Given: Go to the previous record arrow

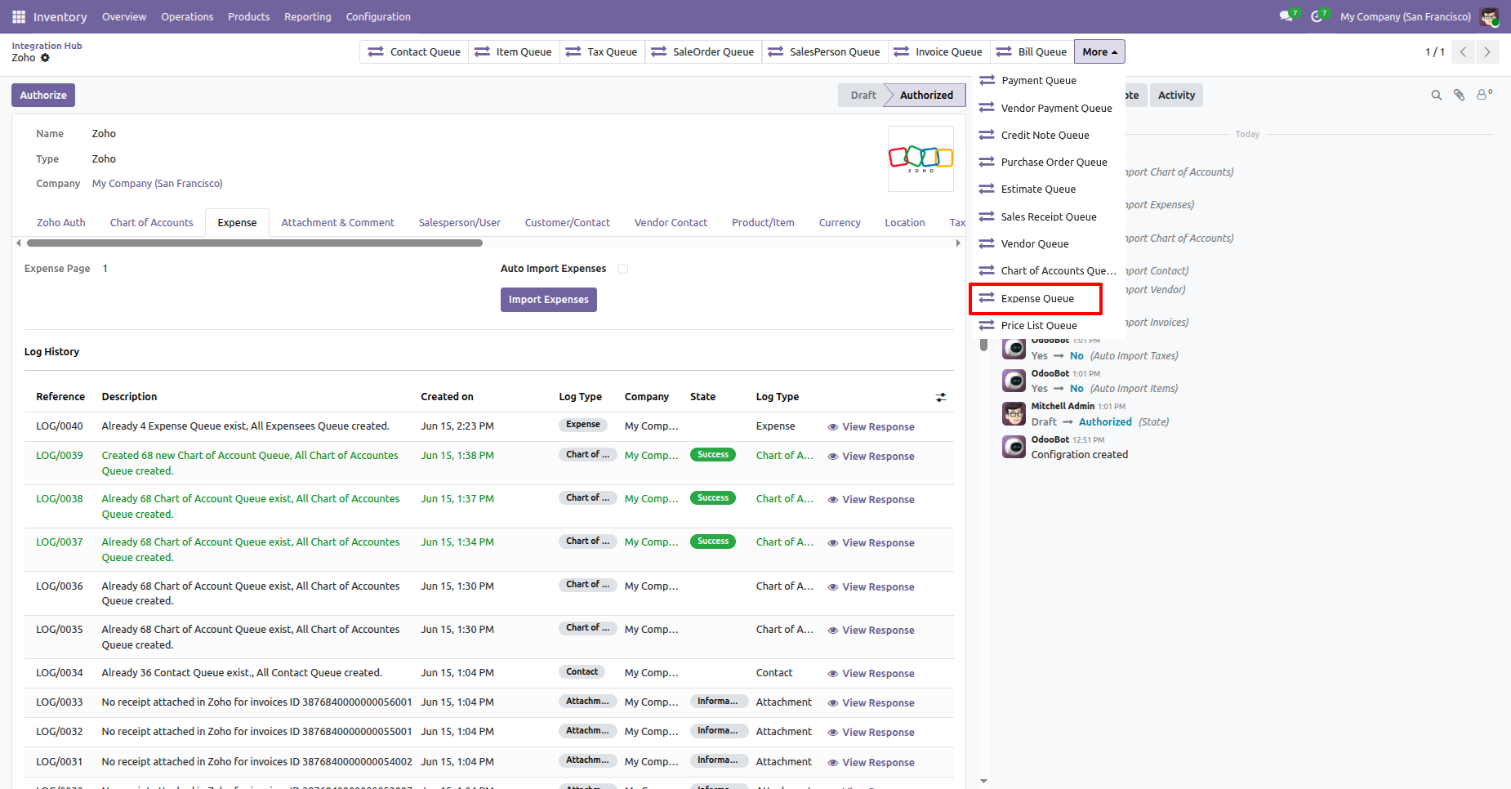Looking at the screenshot, I should coord(1463,51).
